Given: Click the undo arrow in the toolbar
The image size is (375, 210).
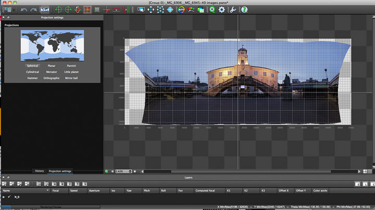Looking at the screenshot, I should pos(23,10).
